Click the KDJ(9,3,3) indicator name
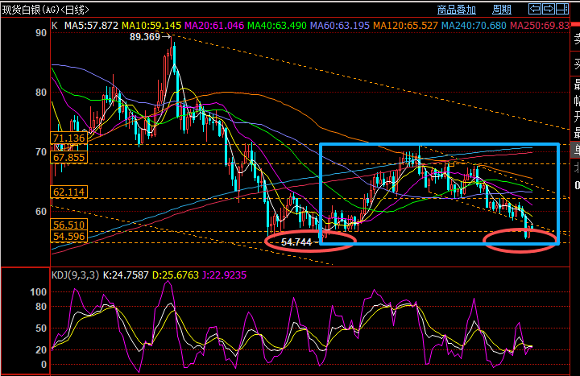Screen dimensions: 580x376 point(75,275)
